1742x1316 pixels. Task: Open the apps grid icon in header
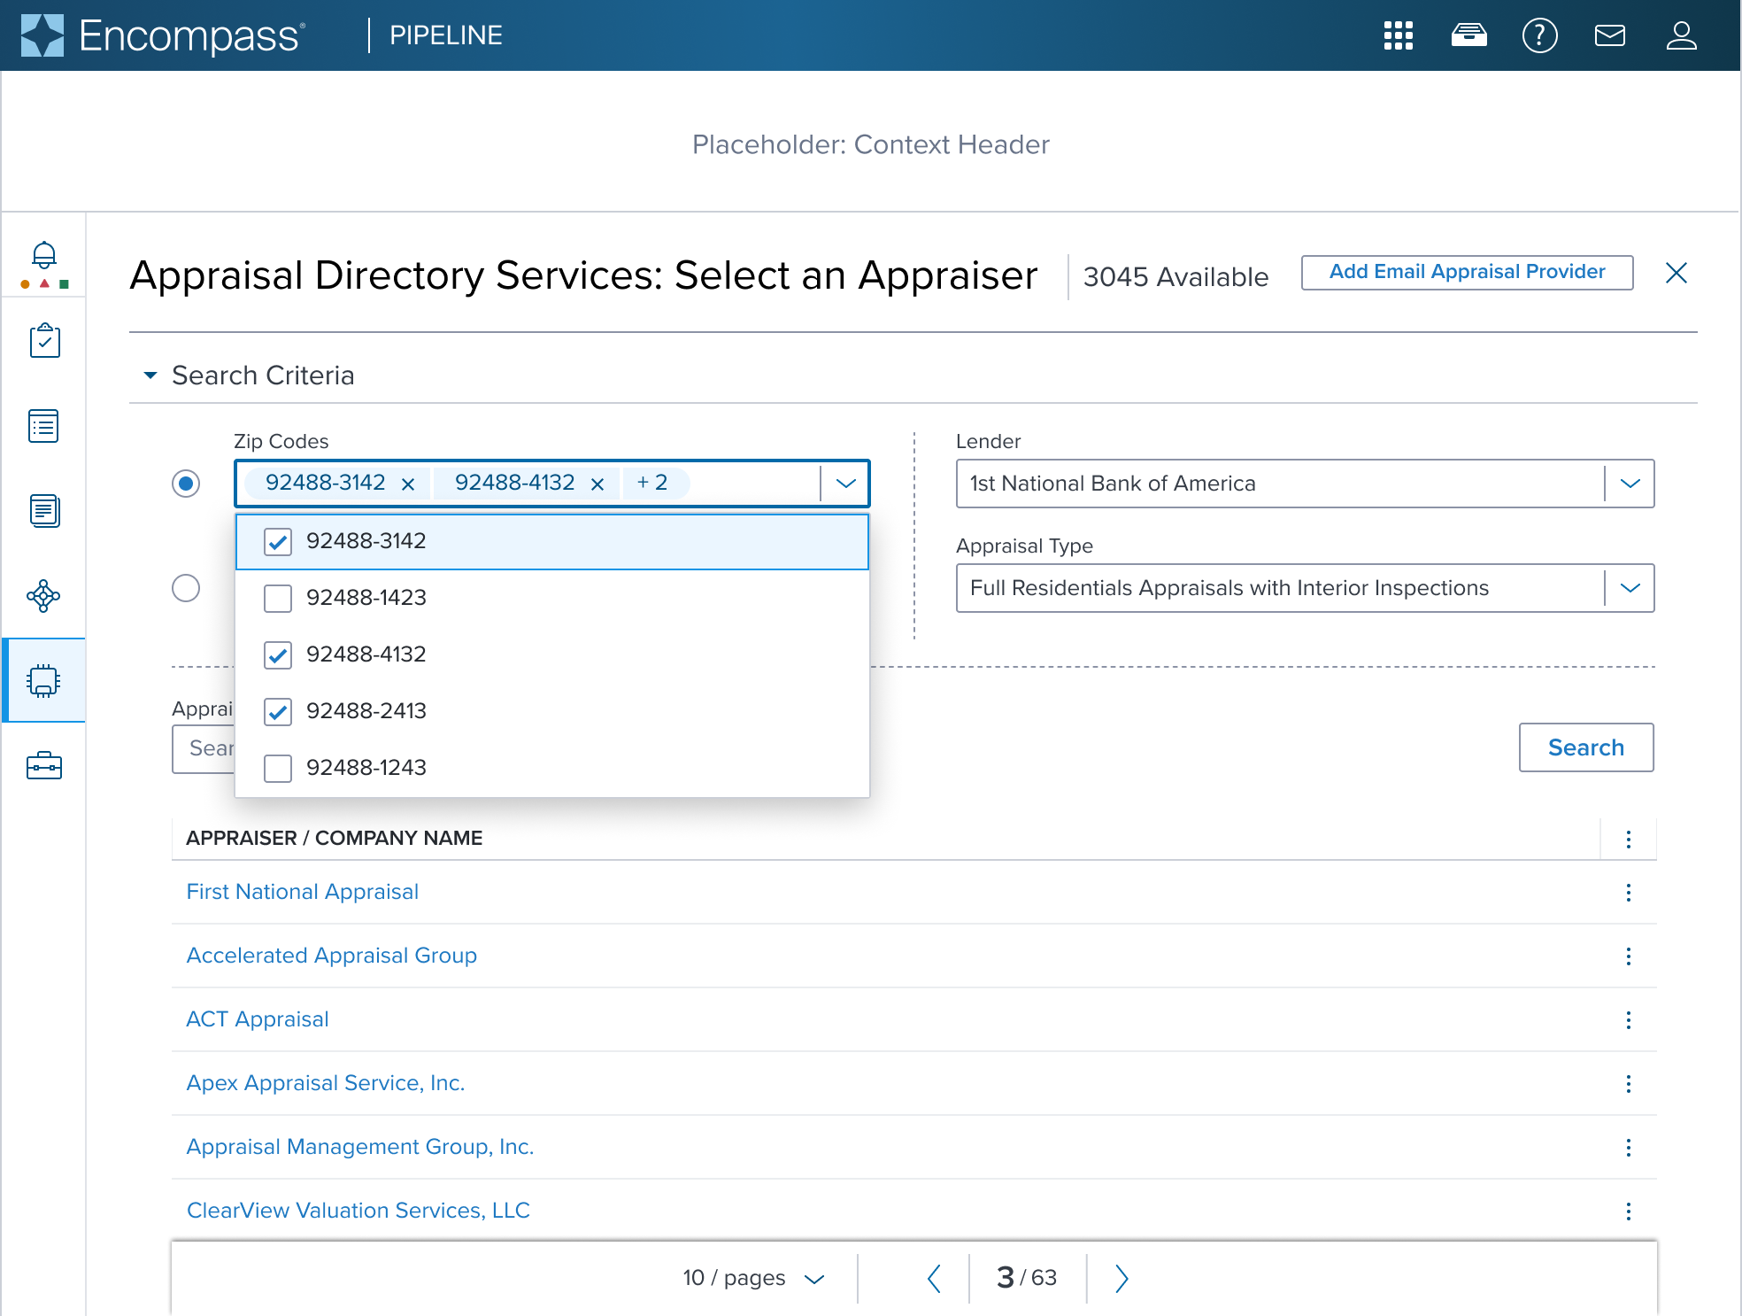[x=1398, y=35]
